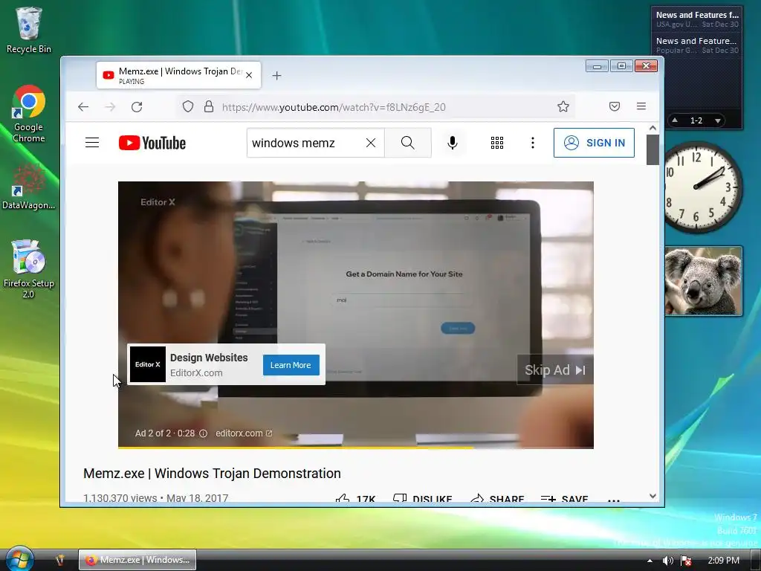Like the video with the thumbs up
The image size is (761, 571).
(x=355, y=499)
